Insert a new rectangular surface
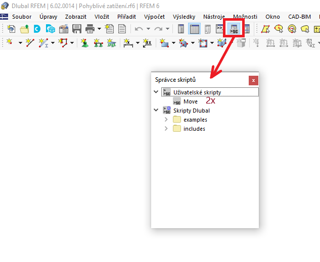The width and height of the screenshot is (320, 262). tap(164, 43)
